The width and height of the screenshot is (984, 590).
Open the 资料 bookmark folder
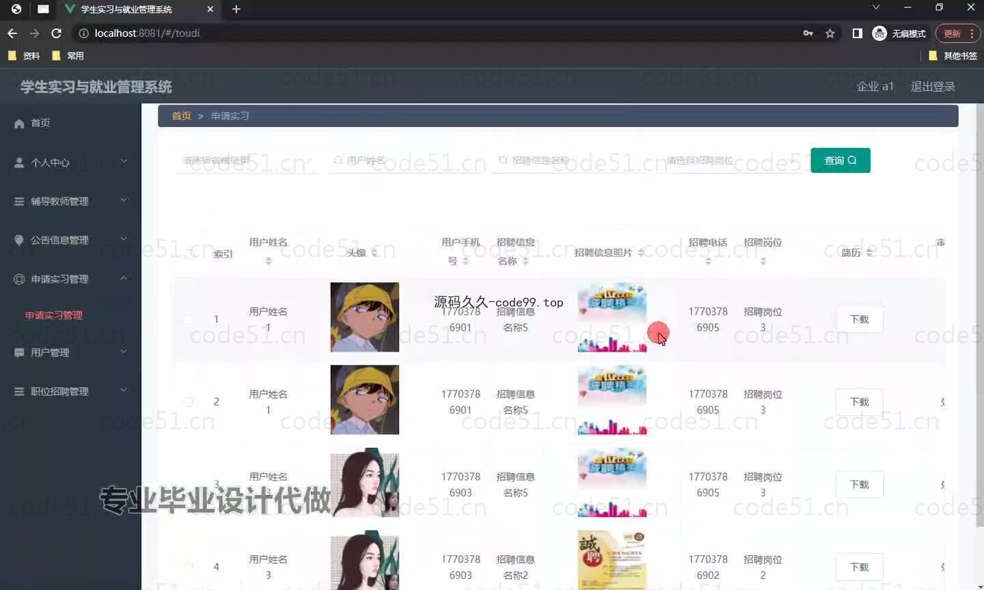(24, 55)
